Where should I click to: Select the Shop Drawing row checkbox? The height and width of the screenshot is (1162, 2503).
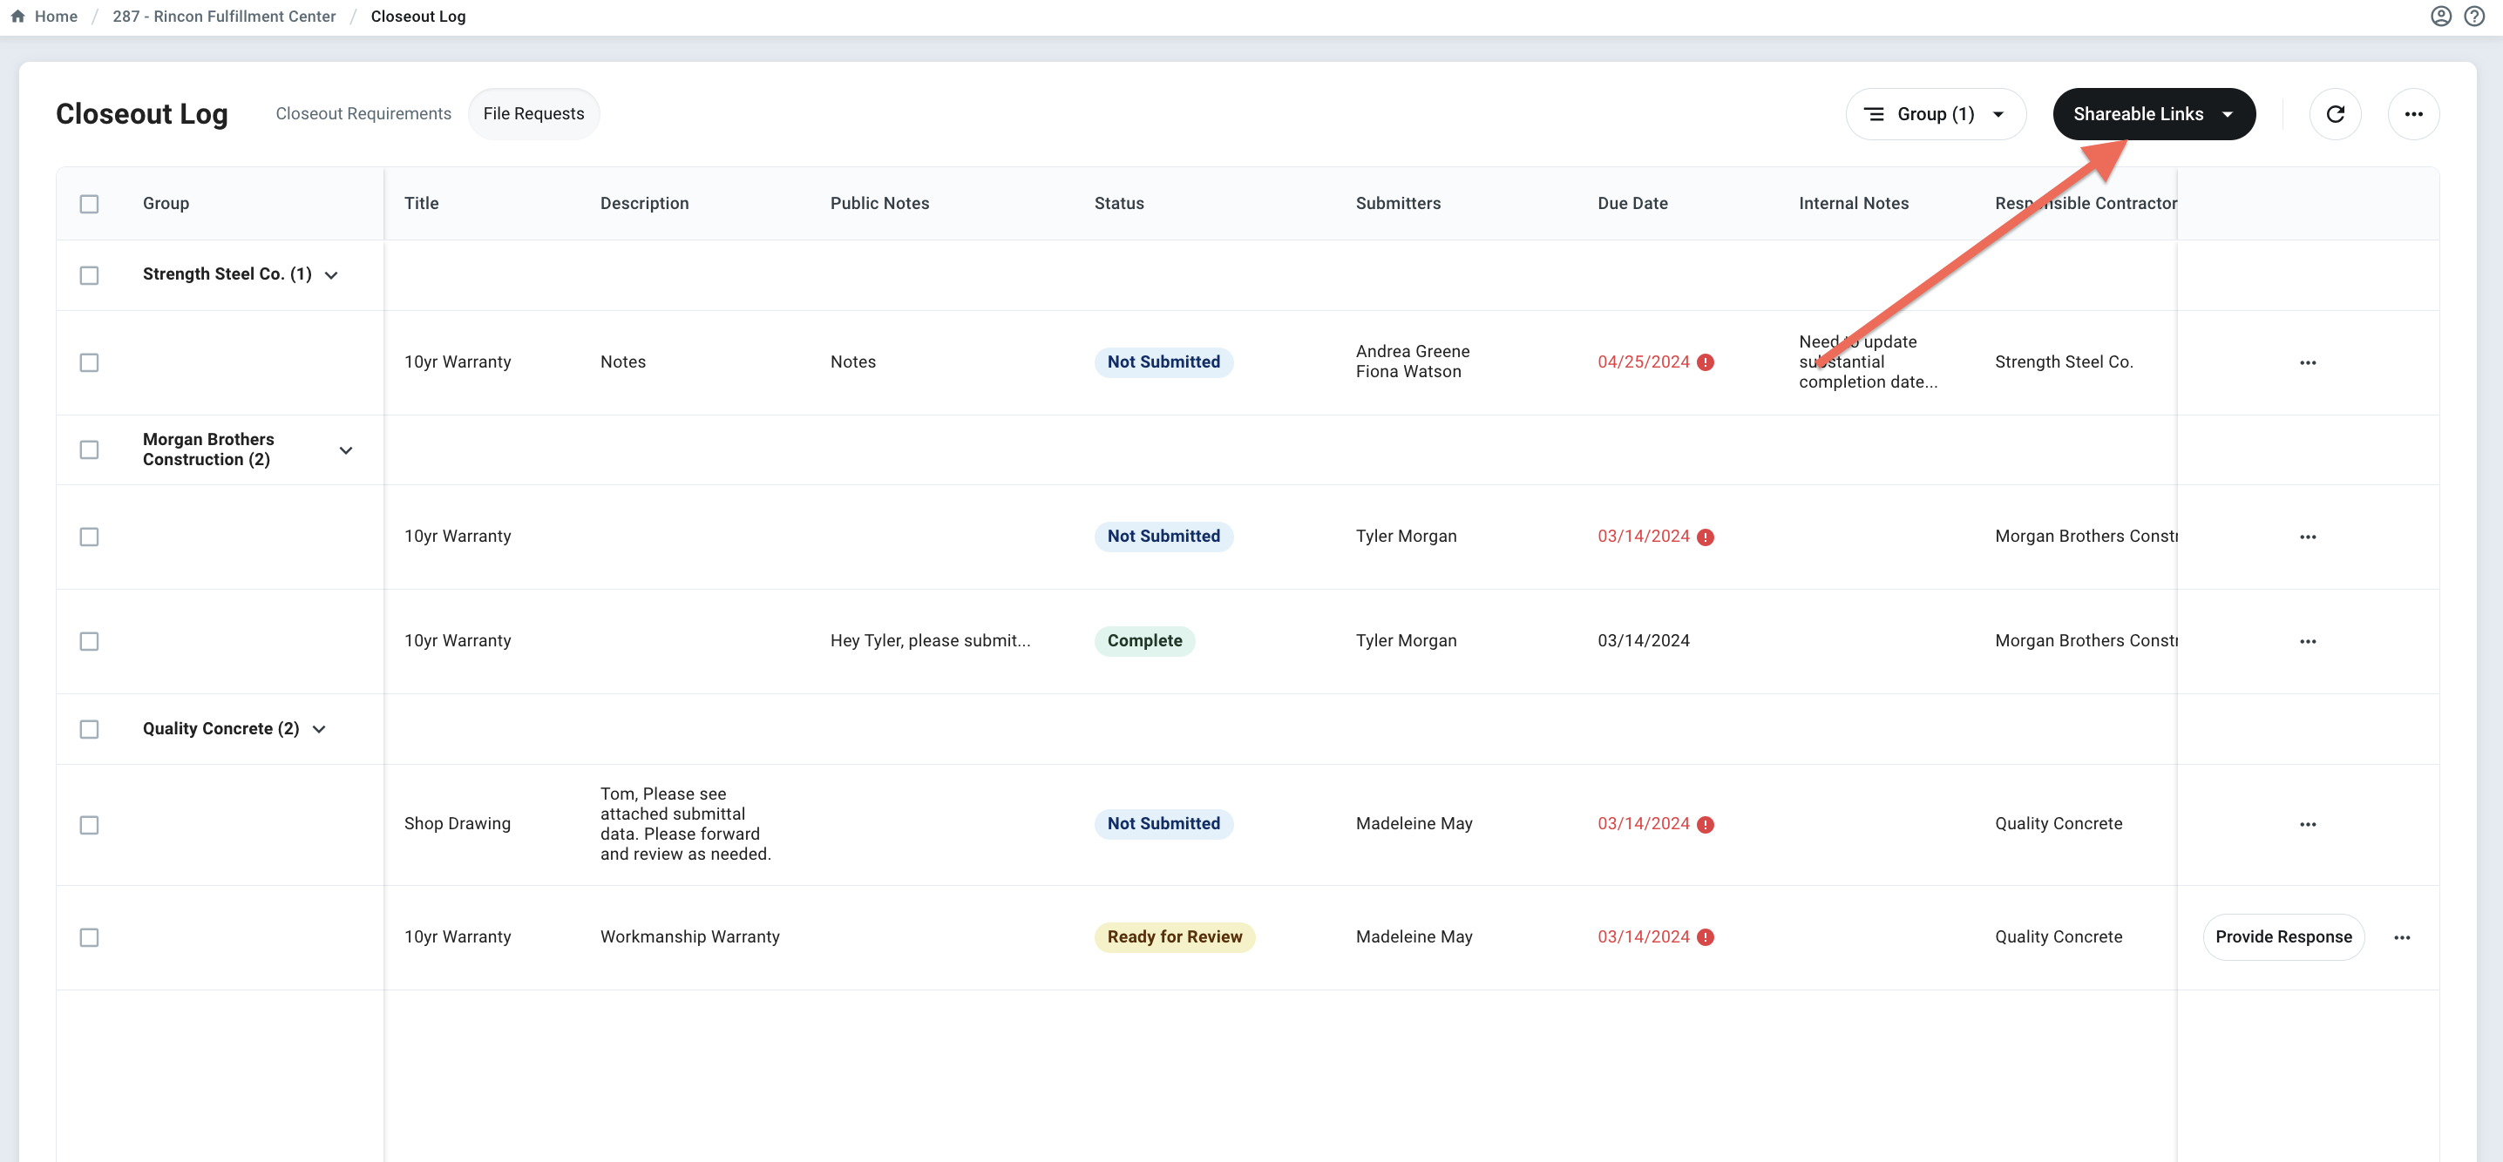click(90, 825)
